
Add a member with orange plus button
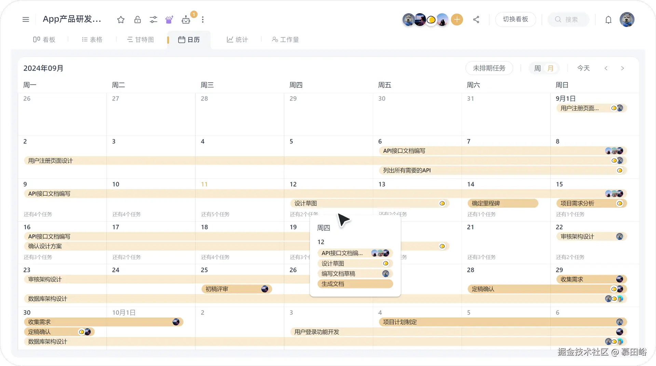(457, 19)
